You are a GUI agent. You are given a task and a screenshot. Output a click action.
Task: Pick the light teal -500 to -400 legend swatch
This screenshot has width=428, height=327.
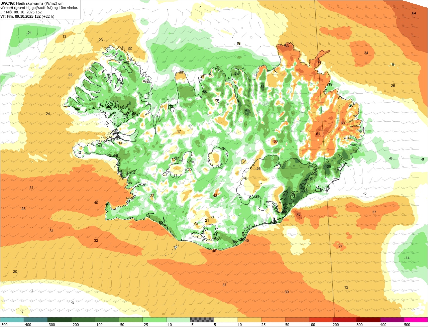pos(12,320)
